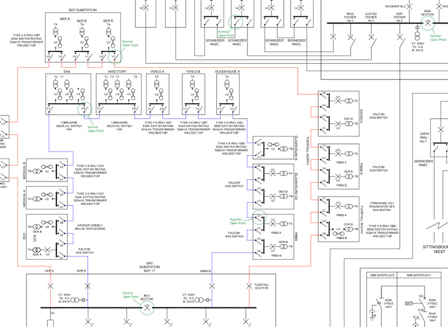448x327 pixels.
Task: Click the BER A transformer TA symbol
Action: tap(55, 32)
